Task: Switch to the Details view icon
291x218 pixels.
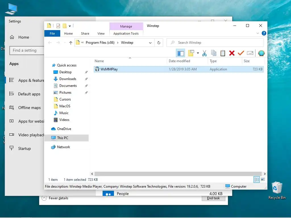Action: click(257, 179)
